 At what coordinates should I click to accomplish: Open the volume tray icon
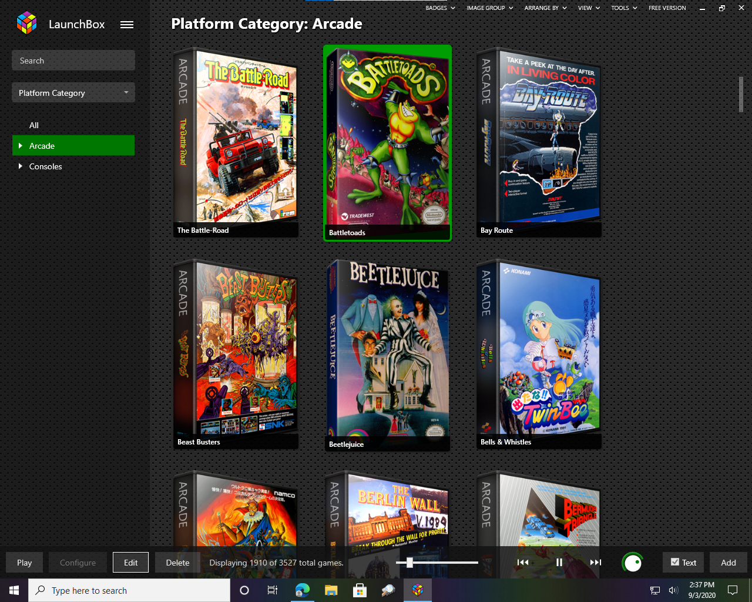click(673, 590)
